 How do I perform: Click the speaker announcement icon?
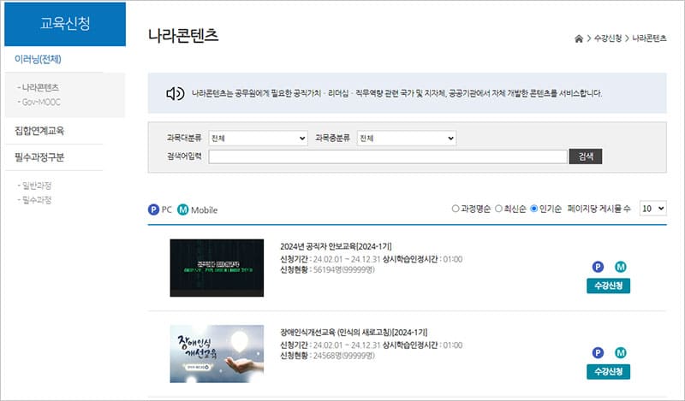tap(176, 93)
